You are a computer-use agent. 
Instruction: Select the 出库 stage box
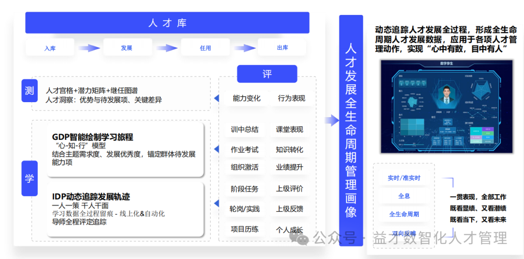[282, 47]
